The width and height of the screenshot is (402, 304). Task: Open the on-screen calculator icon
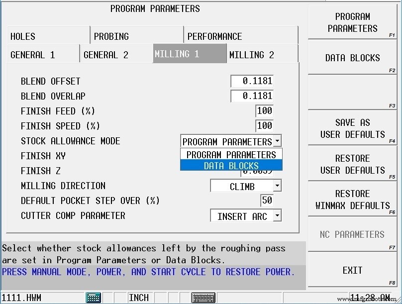pyautogui.click(x=94, y=297)
